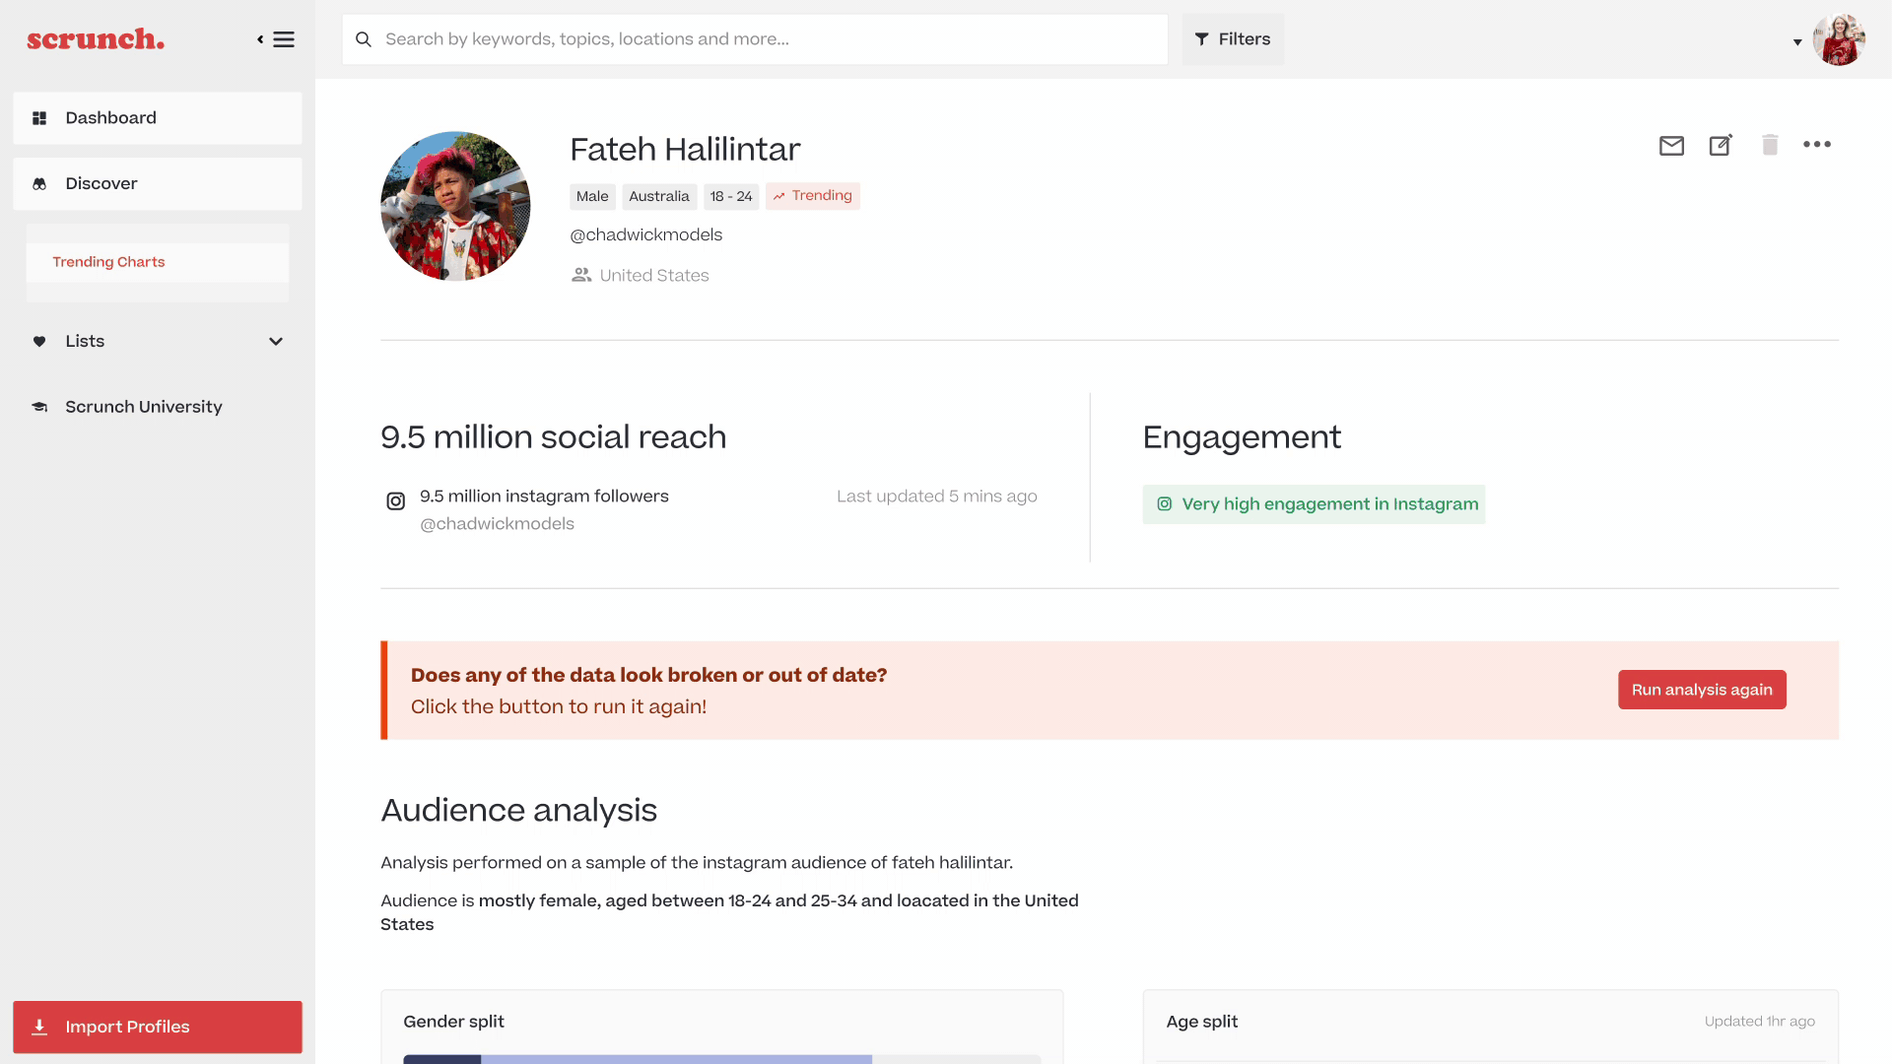This screenshot has width=1892, height=1064.
Task: Click Run analysis again button
Action: coord(1702,690)
